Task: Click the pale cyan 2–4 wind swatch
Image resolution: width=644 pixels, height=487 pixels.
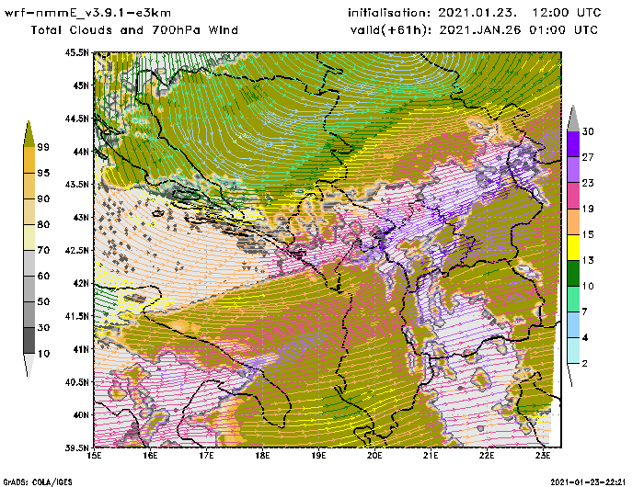Action: pyautogui.click(x=573, y=351)
